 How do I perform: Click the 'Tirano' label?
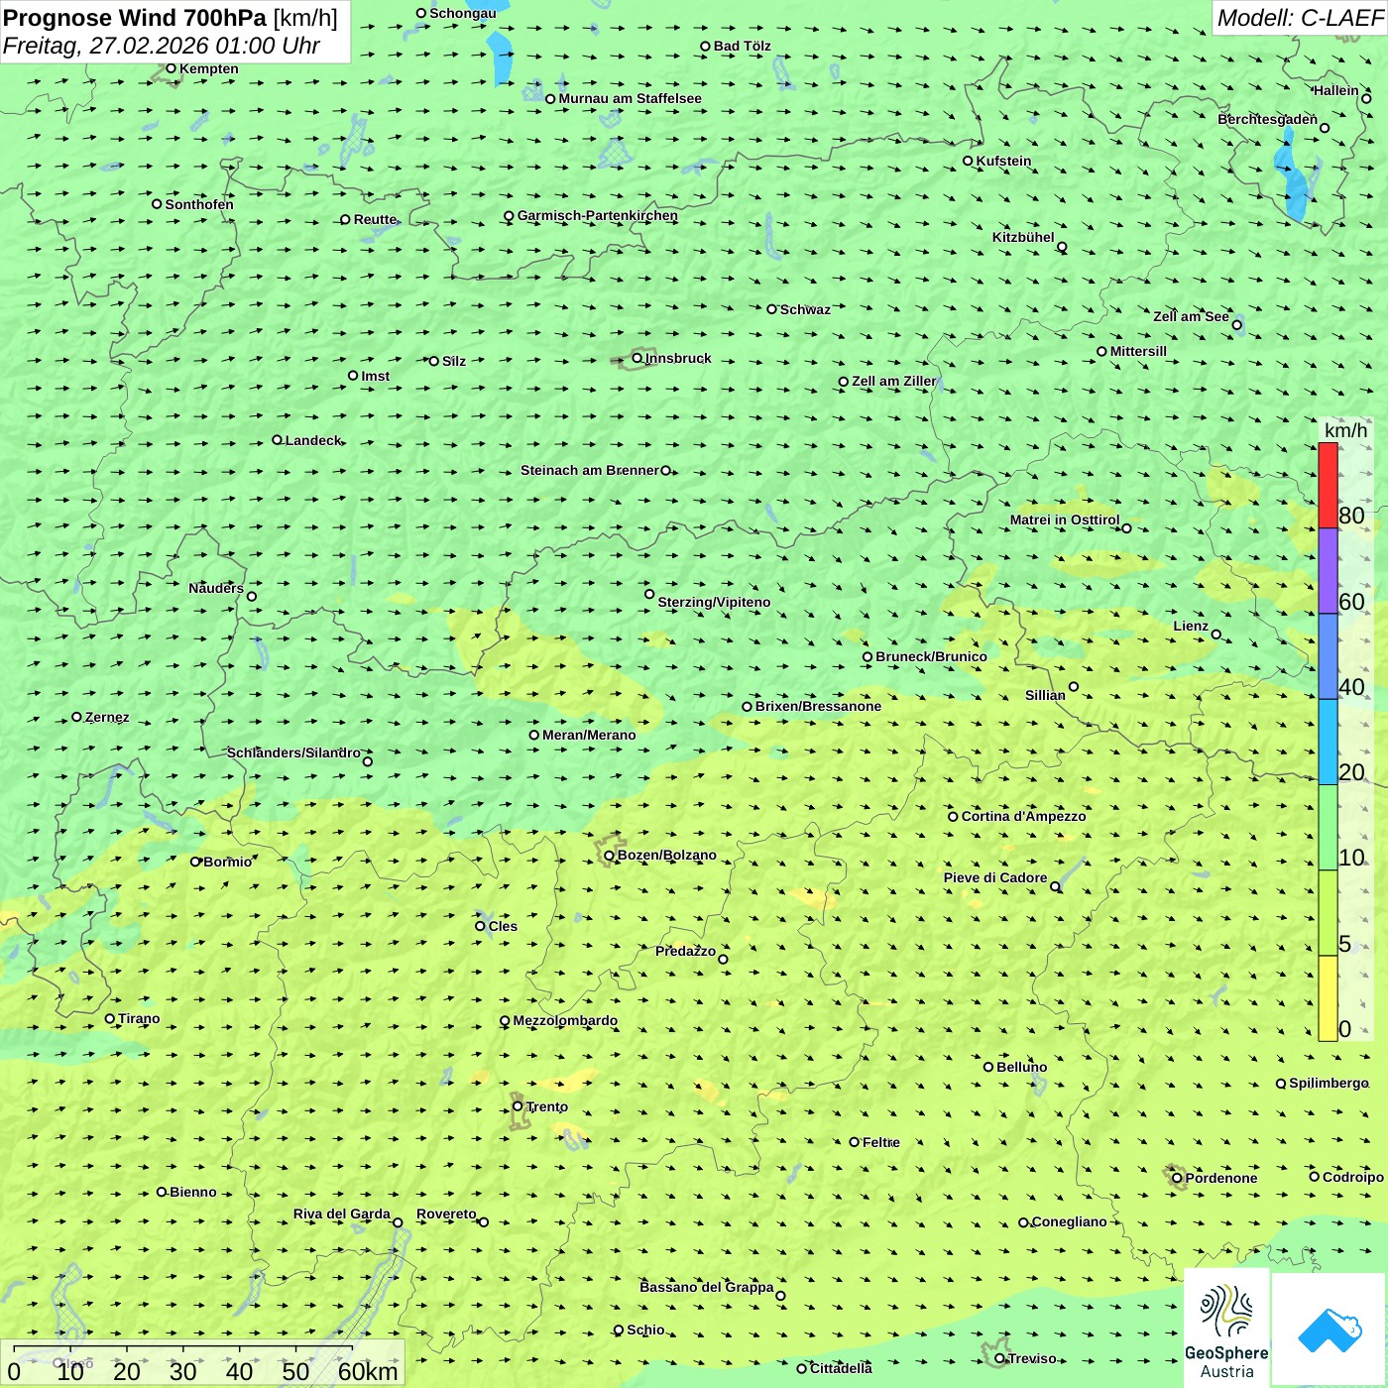pyautogui.click(x=139, y=1018)
